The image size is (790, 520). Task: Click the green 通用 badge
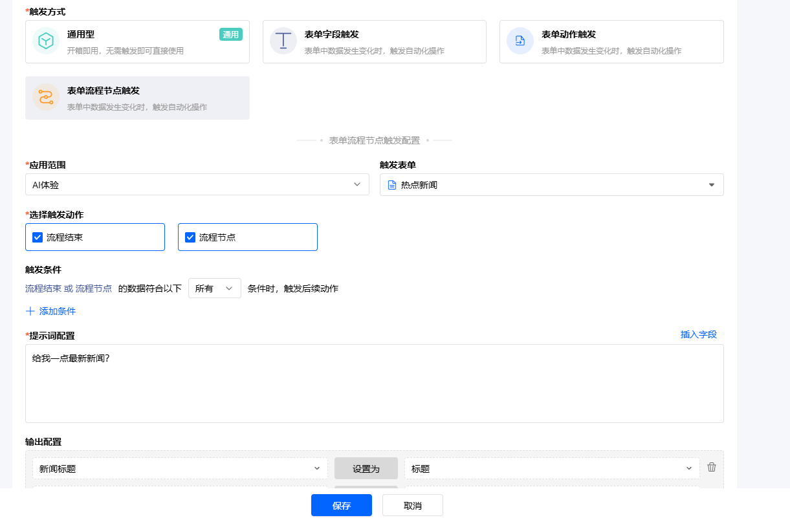pyautogui.click(x=231, y=35)
